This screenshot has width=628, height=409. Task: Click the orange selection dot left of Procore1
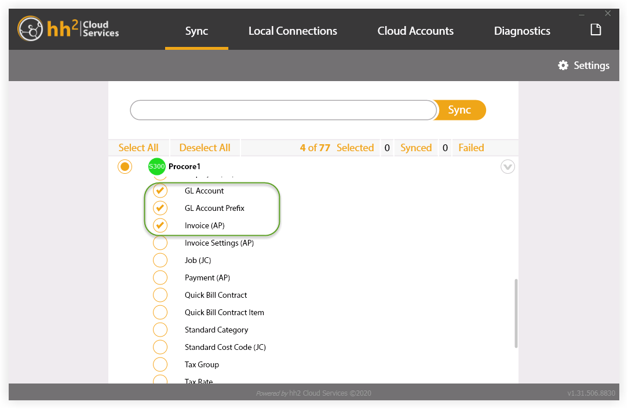click(x=125, y=166)
